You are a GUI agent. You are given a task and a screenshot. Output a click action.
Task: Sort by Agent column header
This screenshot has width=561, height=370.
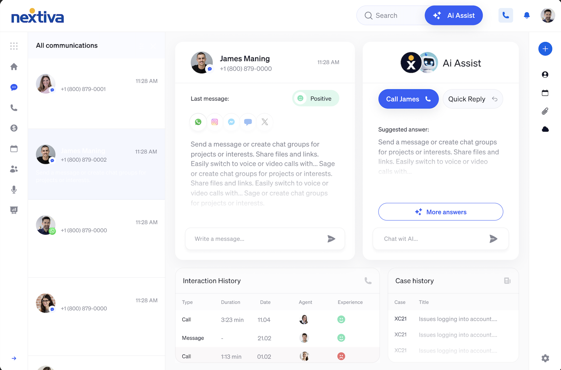(x=305, y=302)
